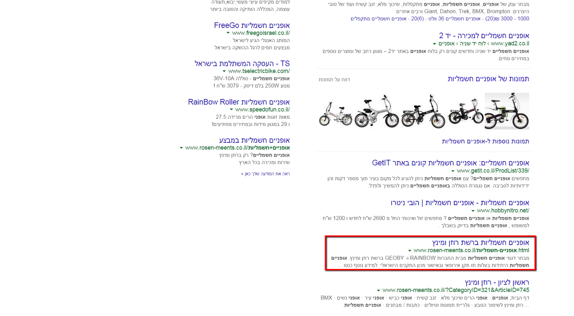Screen dimensions: 574x316
Task: Open the middle black folding bike thumbnail
Action: 423,111
